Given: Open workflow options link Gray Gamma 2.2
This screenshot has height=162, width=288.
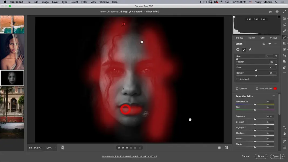Looking at the screenshot, I should click(x=129, y=157).
